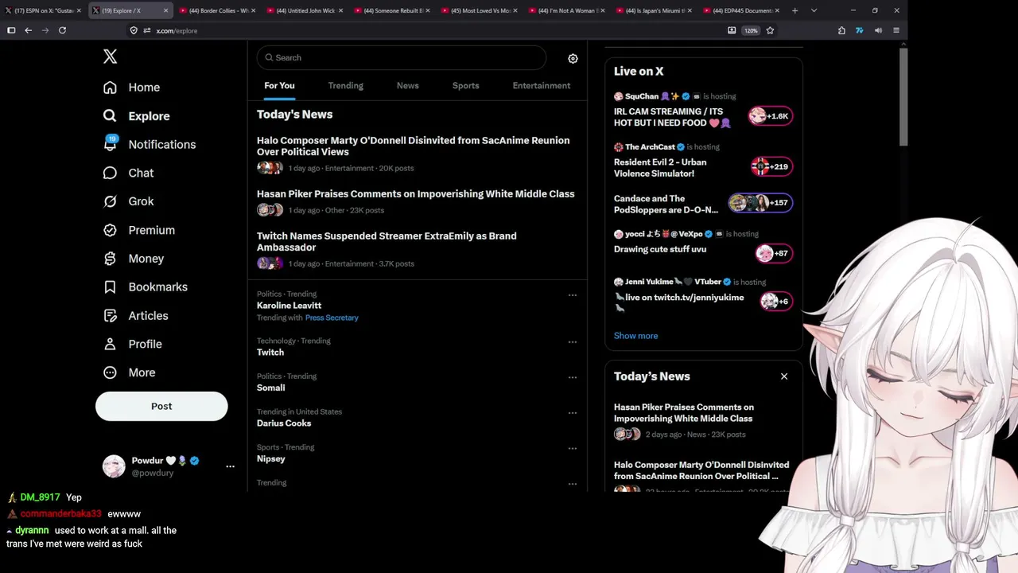
Task: Click the Press Secretary link
Action: (332, 318)
